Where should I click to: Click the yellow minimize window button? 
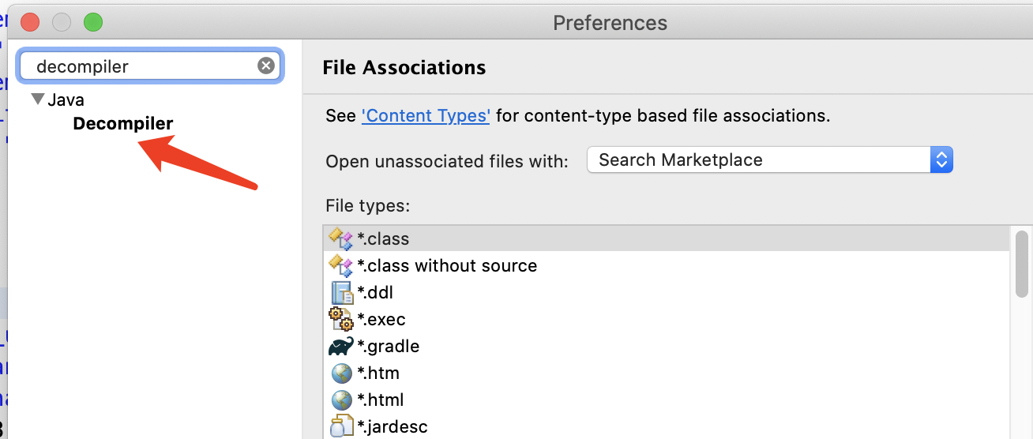pyautogui.click(x=62, y=23)
